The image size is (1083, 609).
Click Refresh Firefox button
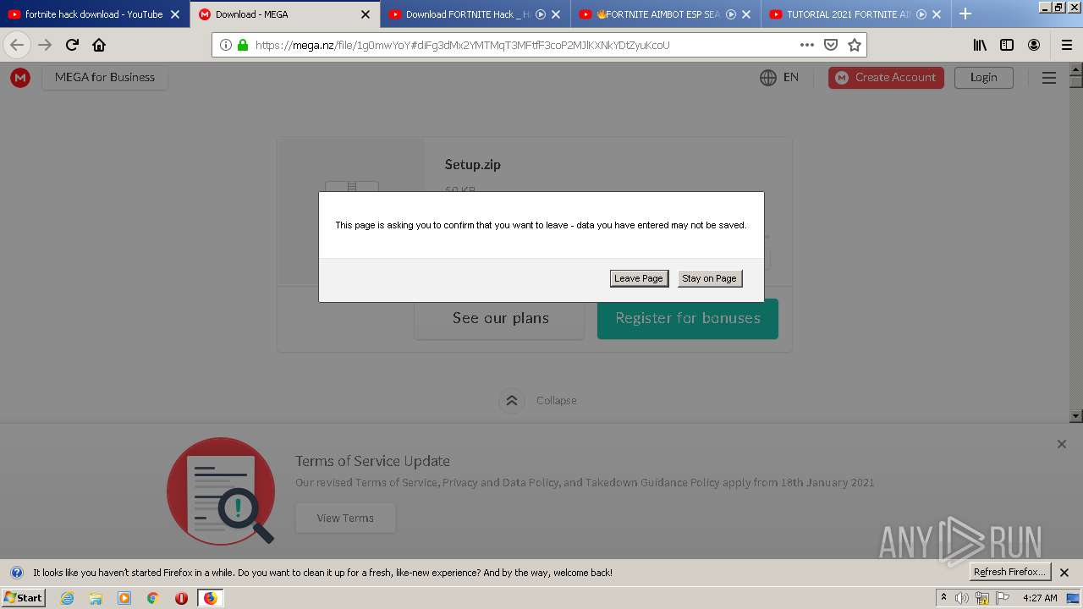(1009, 572)
